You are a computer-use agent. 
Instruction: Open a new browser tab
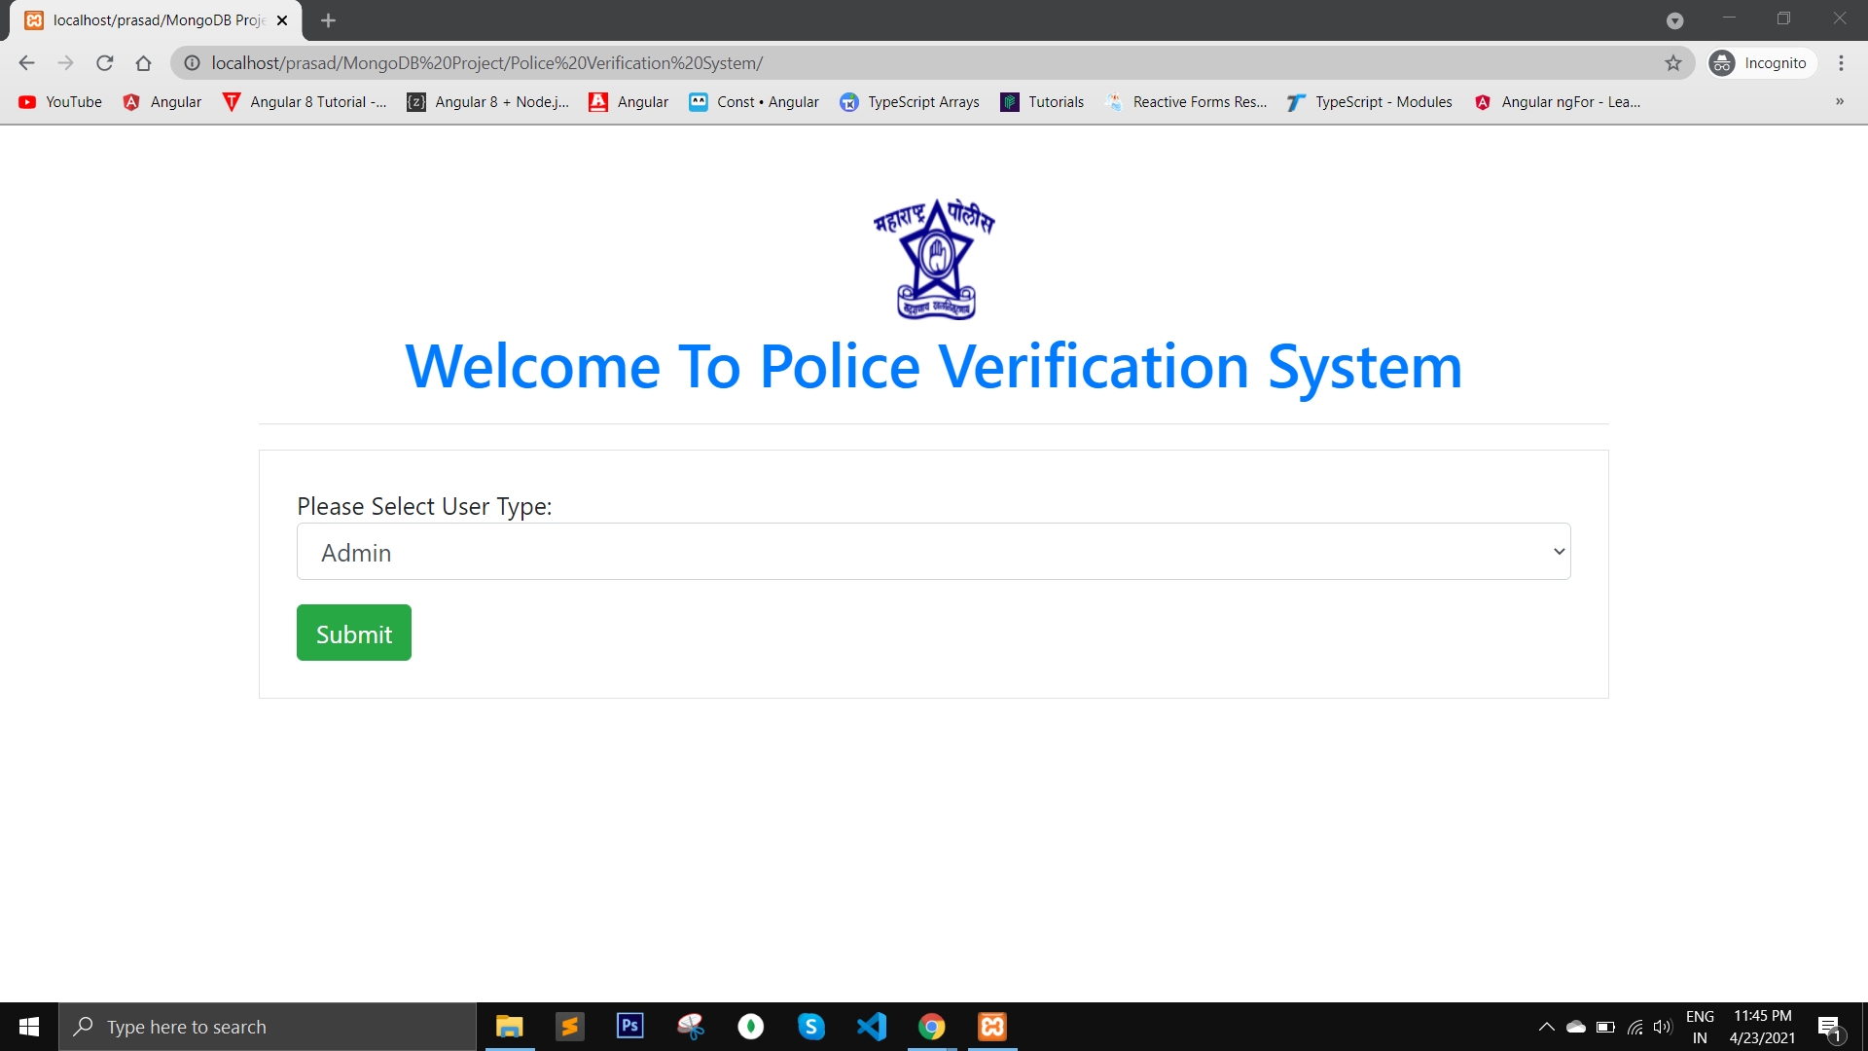pos(328,19)
